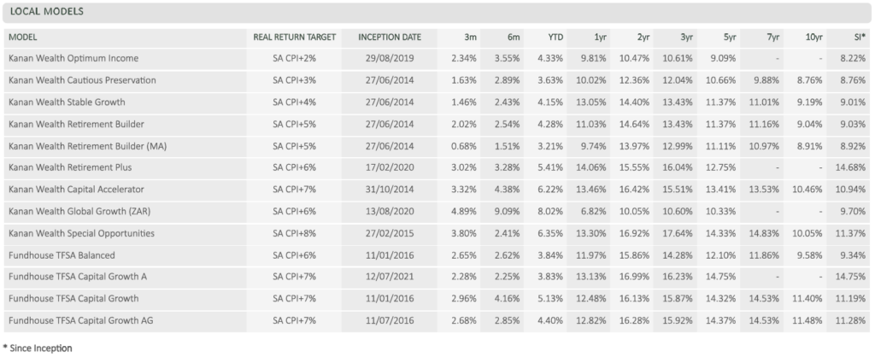Click the Since Inception footnote text
Viewport: 875px width, 357px height.
coord(38,348)
